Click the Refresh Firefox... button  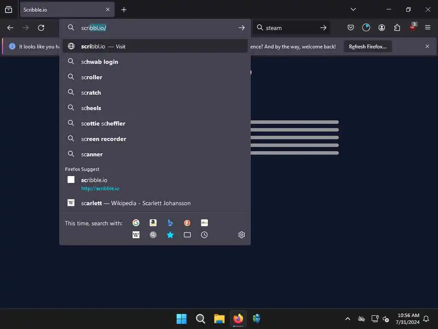[367, 46]
